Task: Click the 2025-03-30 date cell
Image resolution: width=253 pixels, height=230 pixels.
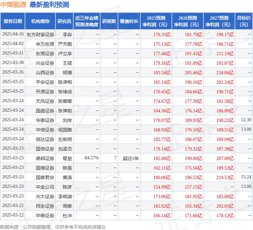Action: click(x=13, y=63)
